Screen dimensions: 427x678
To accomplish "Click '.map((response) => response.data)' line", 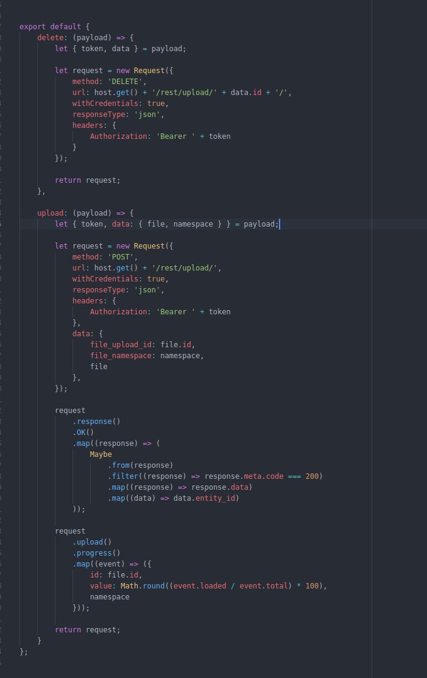I will (x=180, y=487).
